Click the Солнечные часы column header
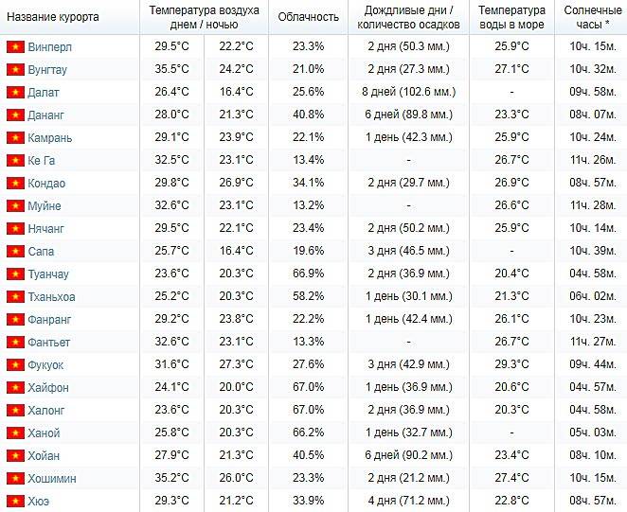Screen dimensions: 627x512 click(593, 17)
